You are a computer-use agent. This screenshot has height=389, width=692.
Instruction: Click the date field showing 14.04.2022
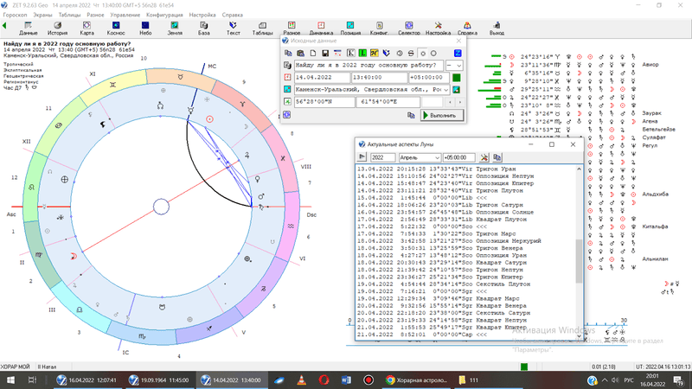point(322,77)
